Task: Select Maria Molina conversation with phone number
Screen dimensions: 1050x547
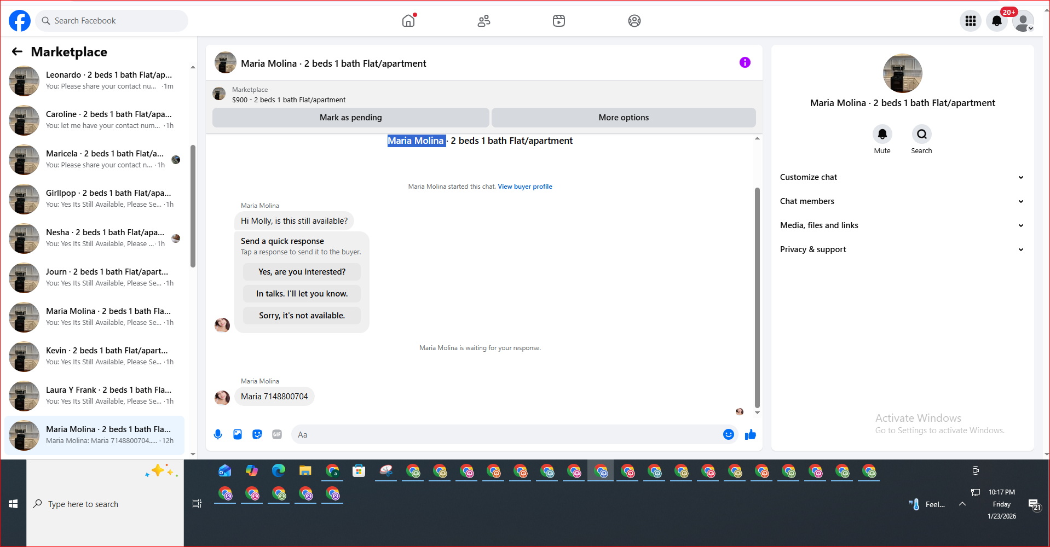Action: point(94,435)
